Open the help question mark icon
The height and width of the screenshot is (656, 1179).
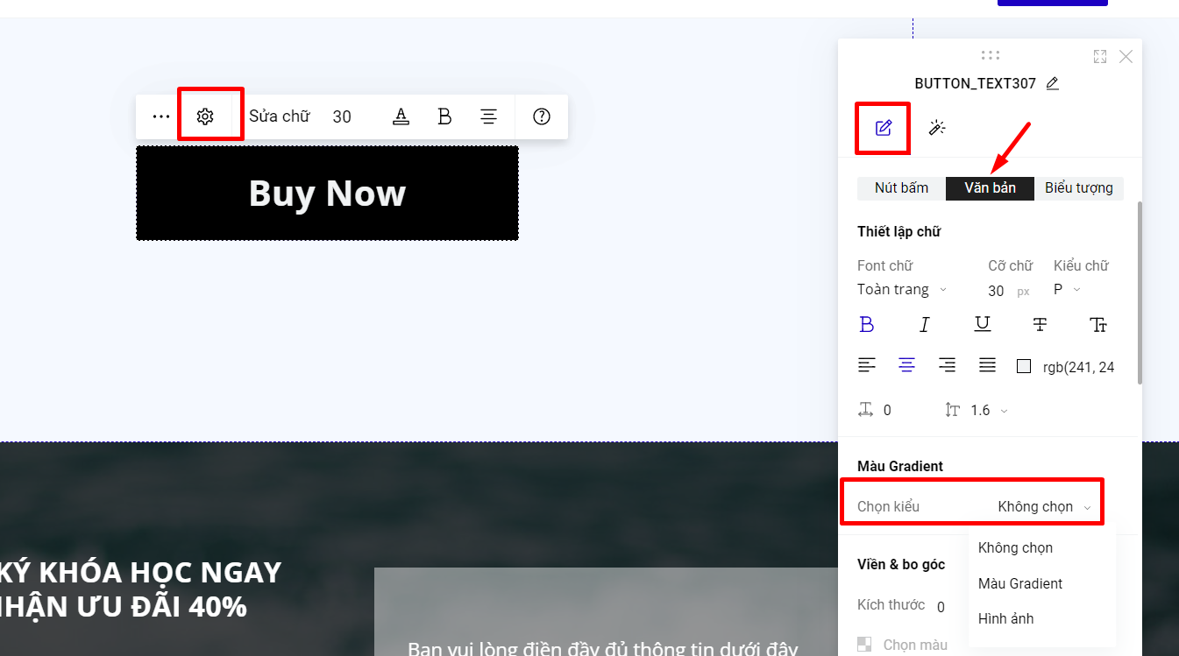(x=542, y=116)
